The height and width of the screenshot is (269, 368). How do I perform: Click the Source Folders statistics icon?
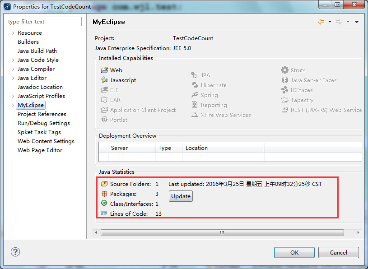(x=104, y=184)
